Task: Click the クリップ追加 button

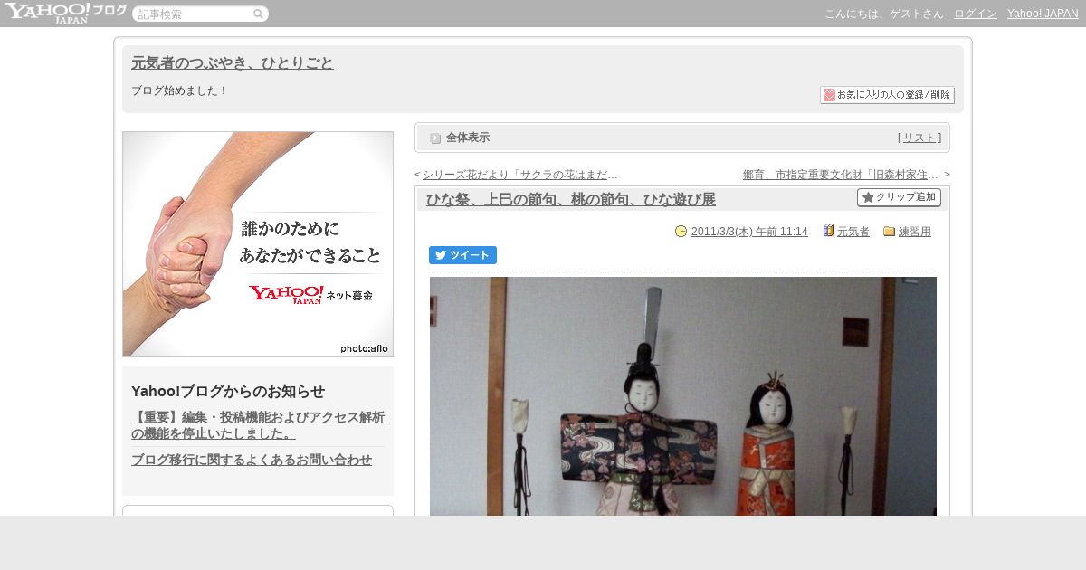Action: coord(899,197)
